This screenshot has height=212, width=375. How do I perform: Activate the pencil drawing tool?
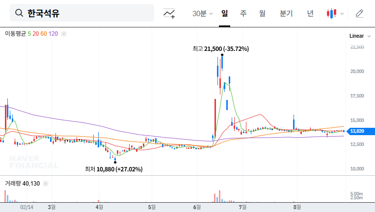(x=359, y=14)
